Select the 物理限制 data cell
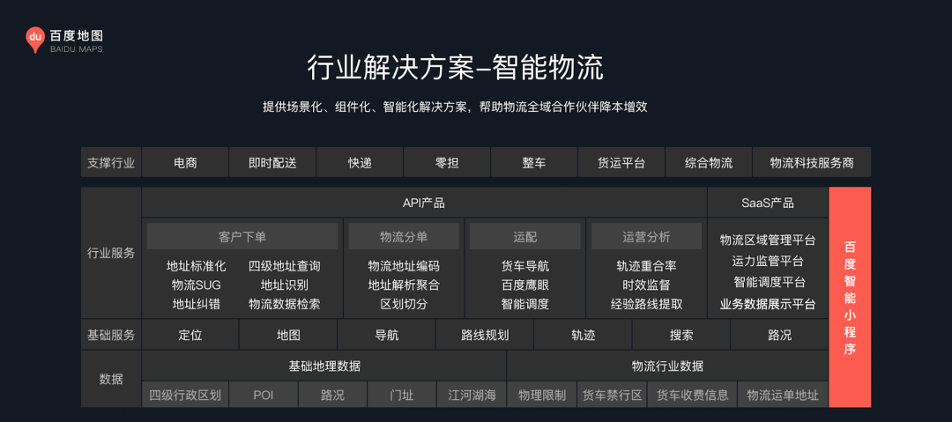Viewport: 952px width, 422px height. point(542,396)
